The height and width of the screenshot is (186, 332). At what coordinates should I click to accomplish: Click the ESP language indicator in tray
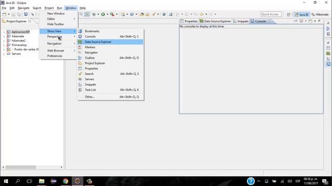pyautogui.click(x=298, y=181)
